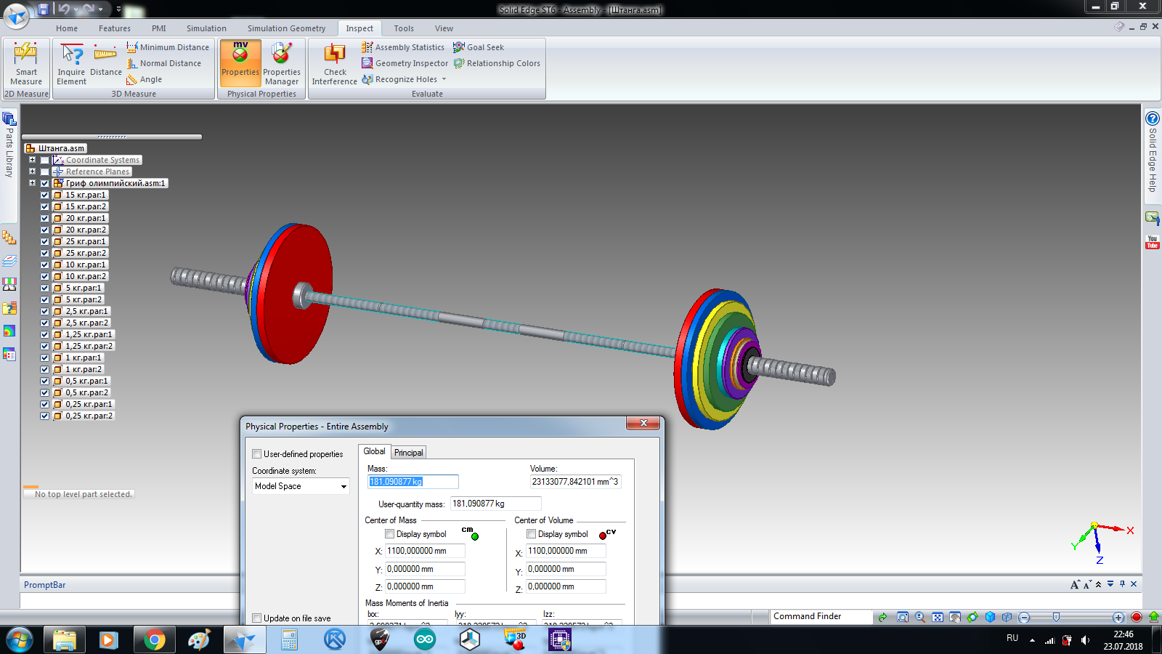
Task: Select the Smart Measure tool
Action: click(26, 64)
